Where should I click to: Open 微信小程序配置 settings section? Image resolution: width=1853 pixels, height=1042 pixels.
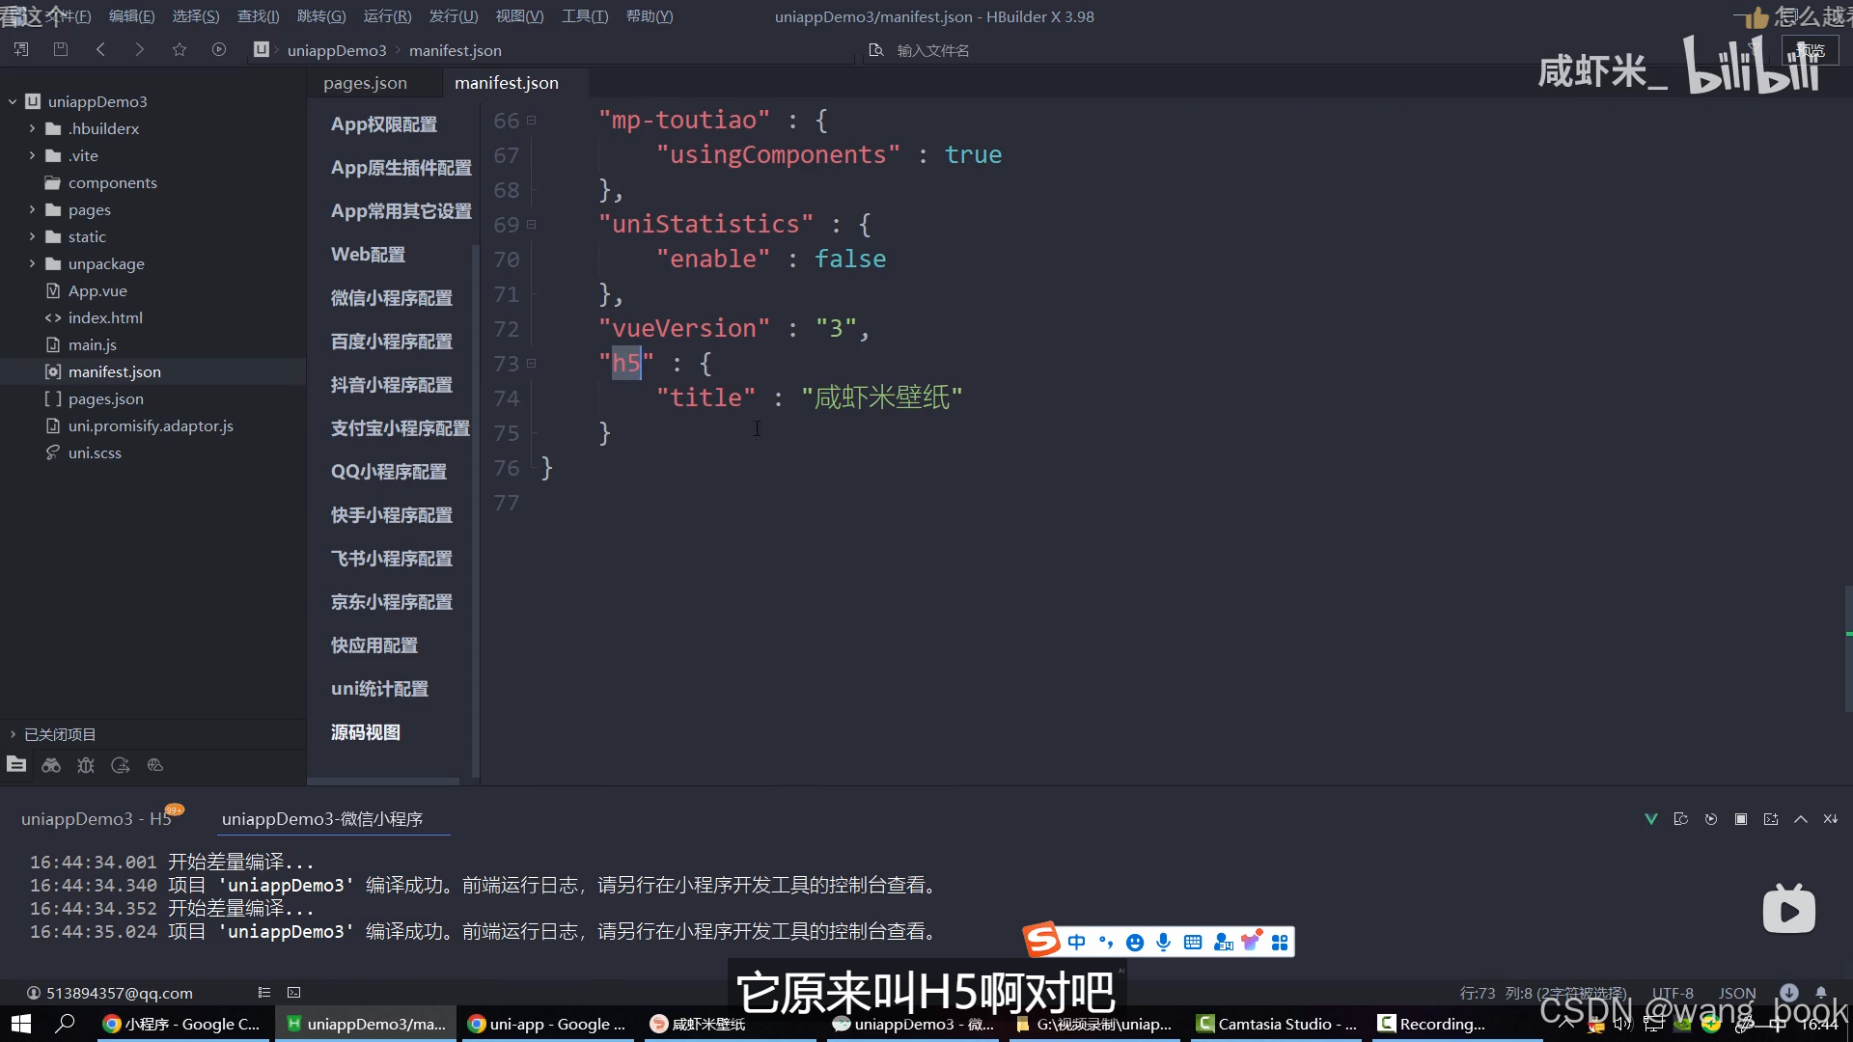tap(392, 298)
